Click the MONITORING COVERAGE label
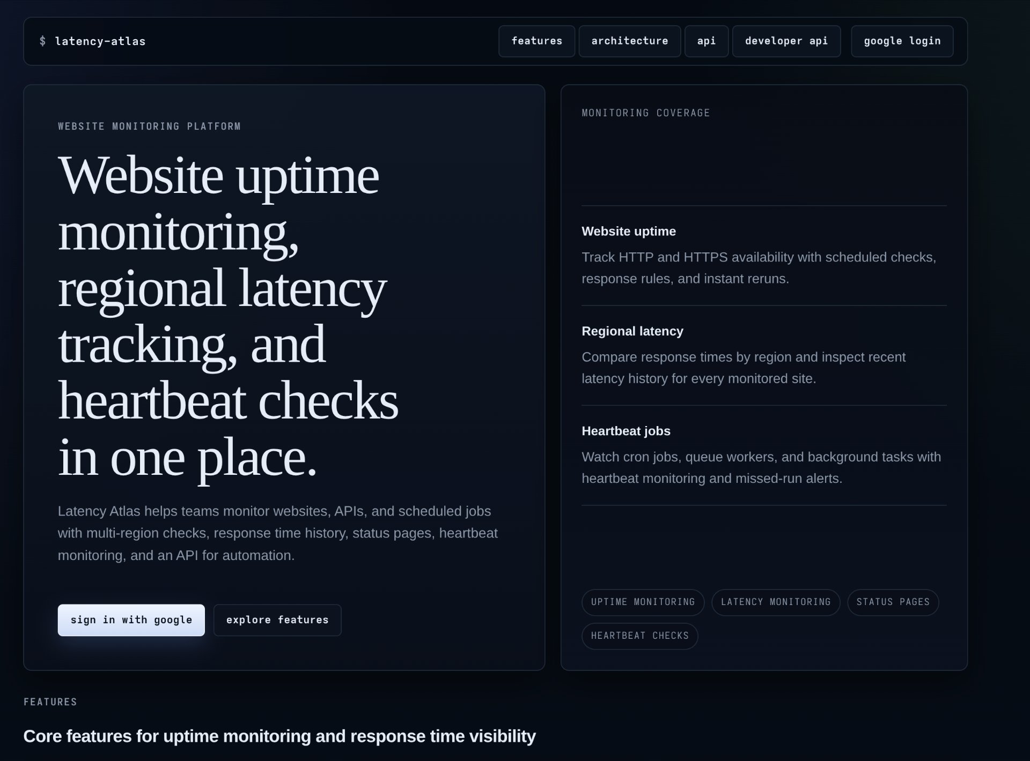This screenshot has width=1030, height=761. click(x=645, y=113)
